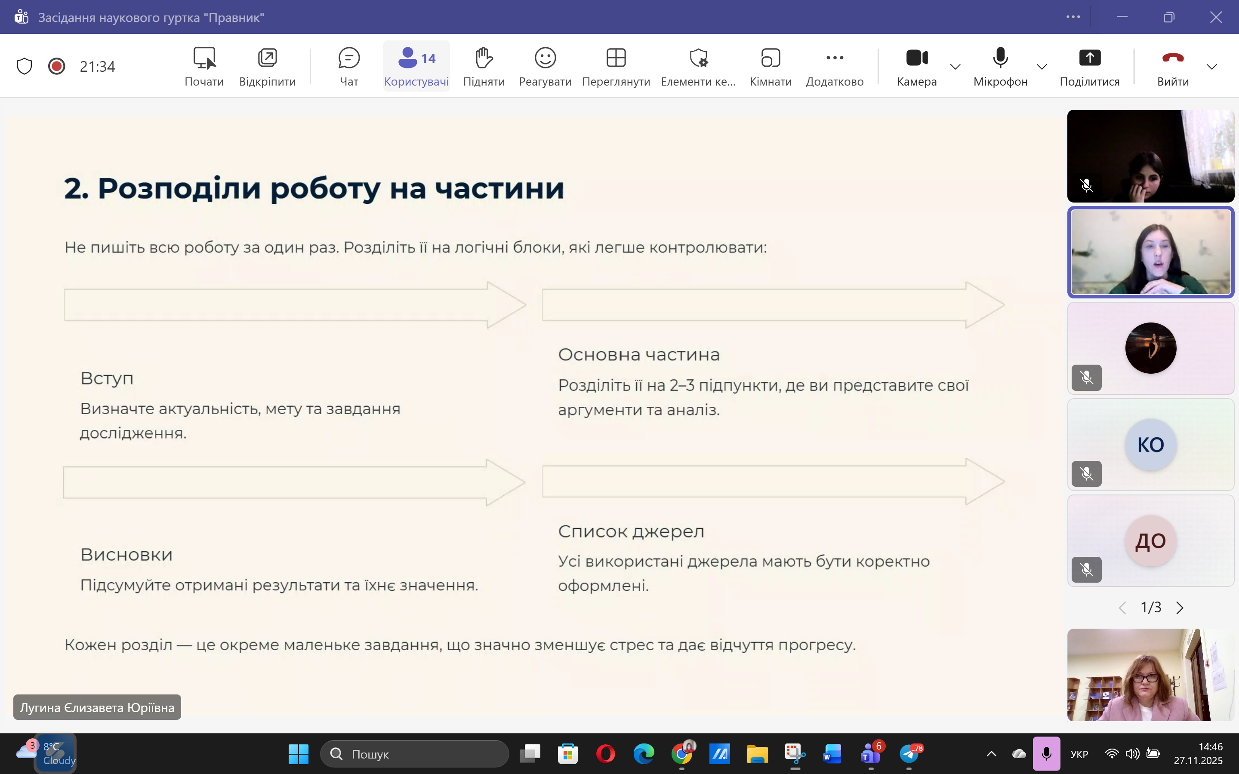Open the More (Додатково) menu
This screenshot has width=1239, height=774.
(835, 66)
